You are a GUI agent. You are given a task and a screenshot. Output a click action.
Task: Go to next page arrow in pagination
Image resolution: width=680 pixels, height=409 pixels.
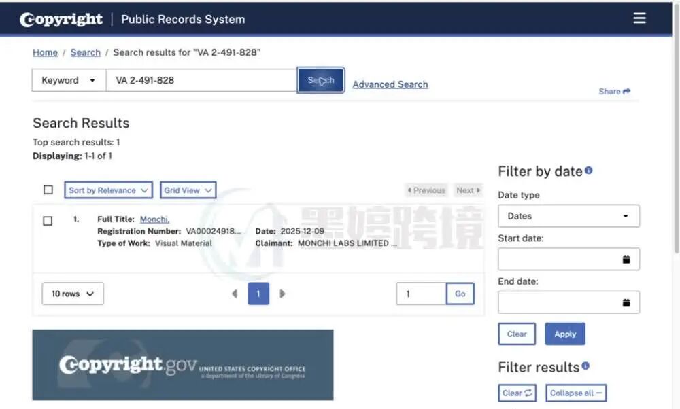[282, 294]
